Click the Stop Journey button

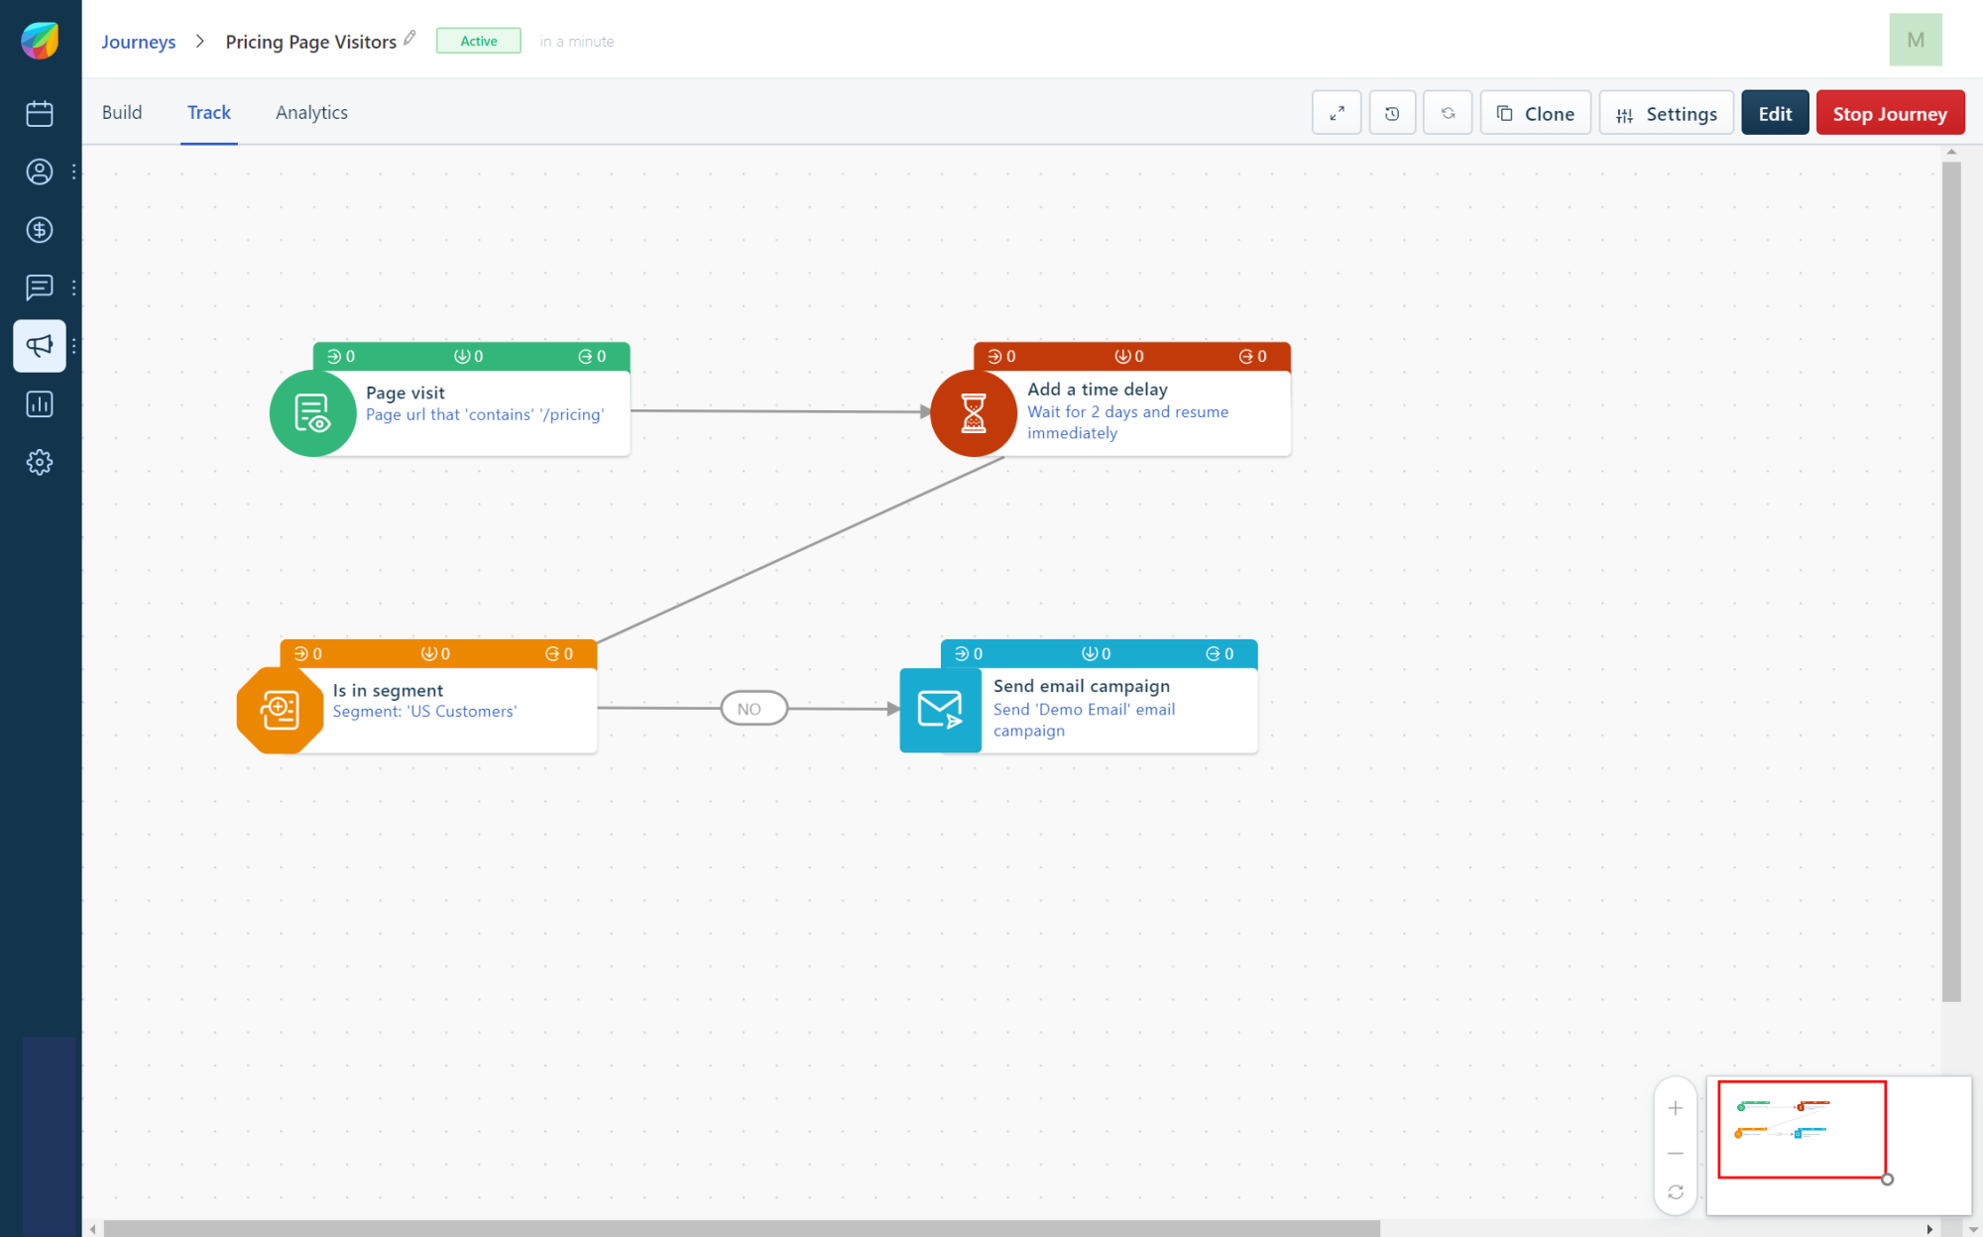pyautogui.click(x=1889, y=113)
